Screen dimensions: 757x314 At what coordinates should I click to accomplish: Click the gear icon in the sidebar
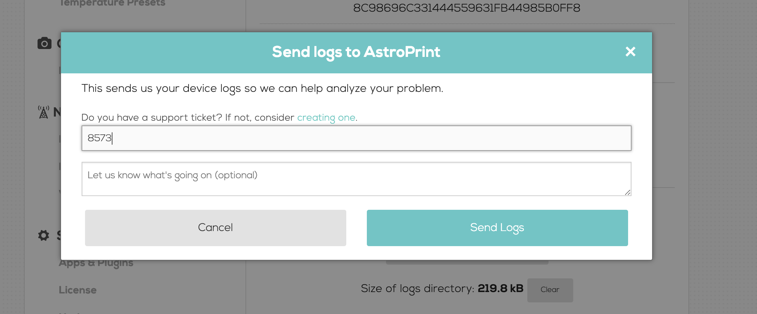[x=44, y=236]
